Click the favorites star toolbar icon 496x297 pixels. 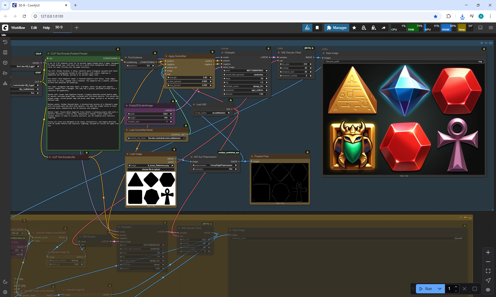[x=354, y=28]
